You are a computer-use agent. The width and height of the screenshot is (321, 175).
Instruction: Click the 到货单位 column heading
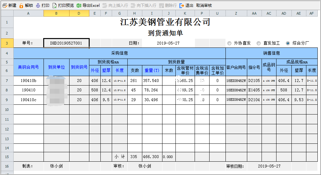click(x=57, y=67)
